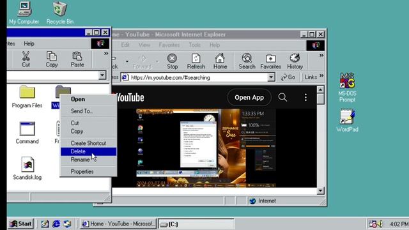Open My Computer desktop icon
This screenshot has width=409, height=230.
click(x=24, y=13)
